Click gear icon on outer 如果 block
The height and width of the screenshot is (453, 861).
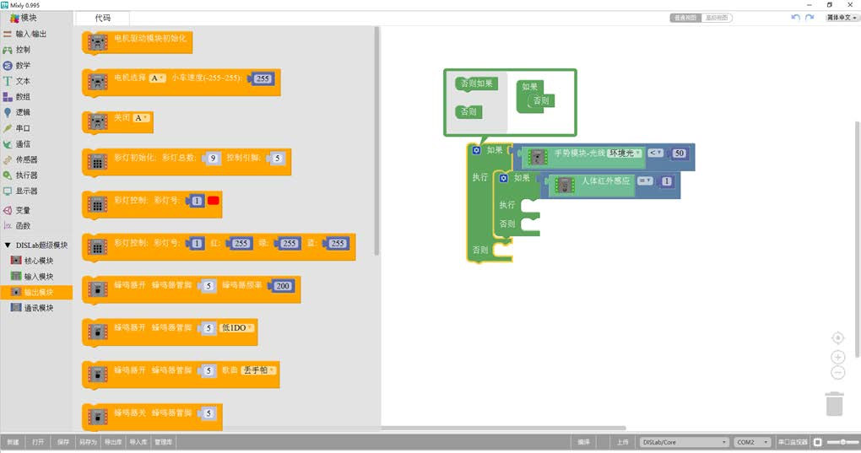pyautogui.click(x=476, y=150)
